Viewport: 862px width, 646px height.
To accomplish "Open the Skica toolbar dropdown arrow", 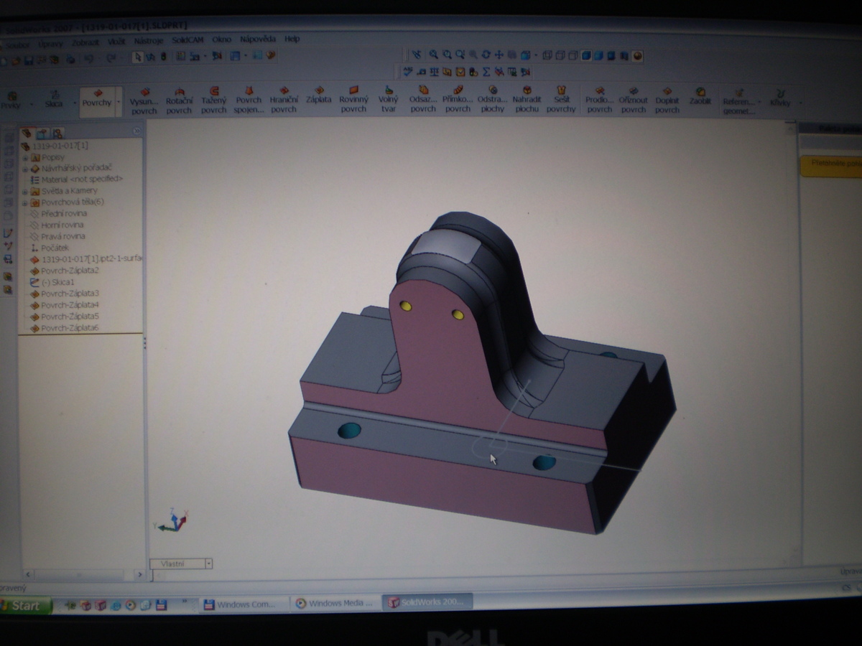I will point(74,103).
